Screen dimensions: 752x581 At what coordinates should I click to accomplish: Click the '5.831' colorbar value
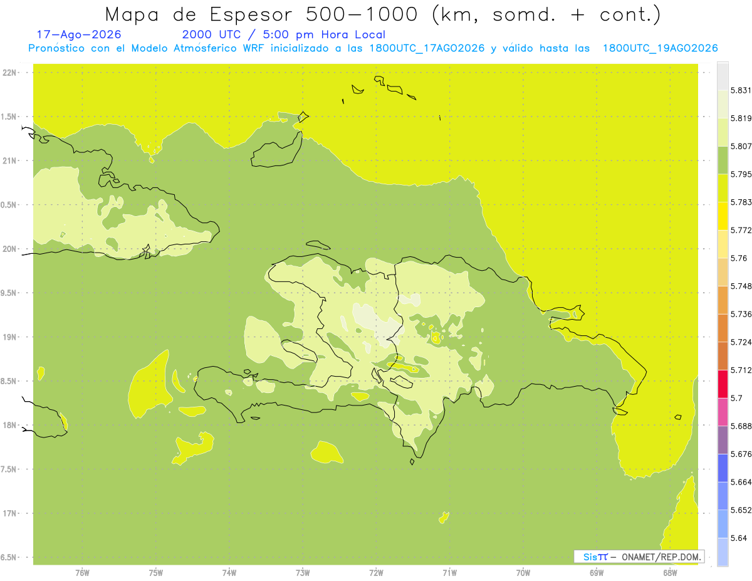coord(741,90)
